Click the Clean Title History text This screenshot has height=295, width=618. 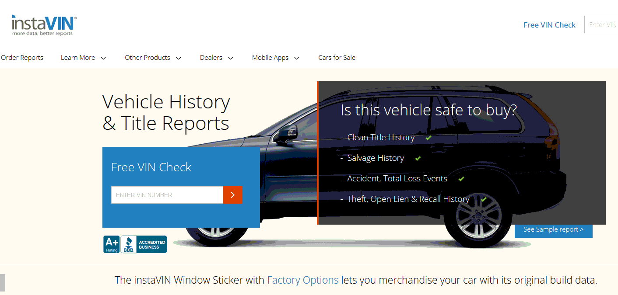[381, 137]
